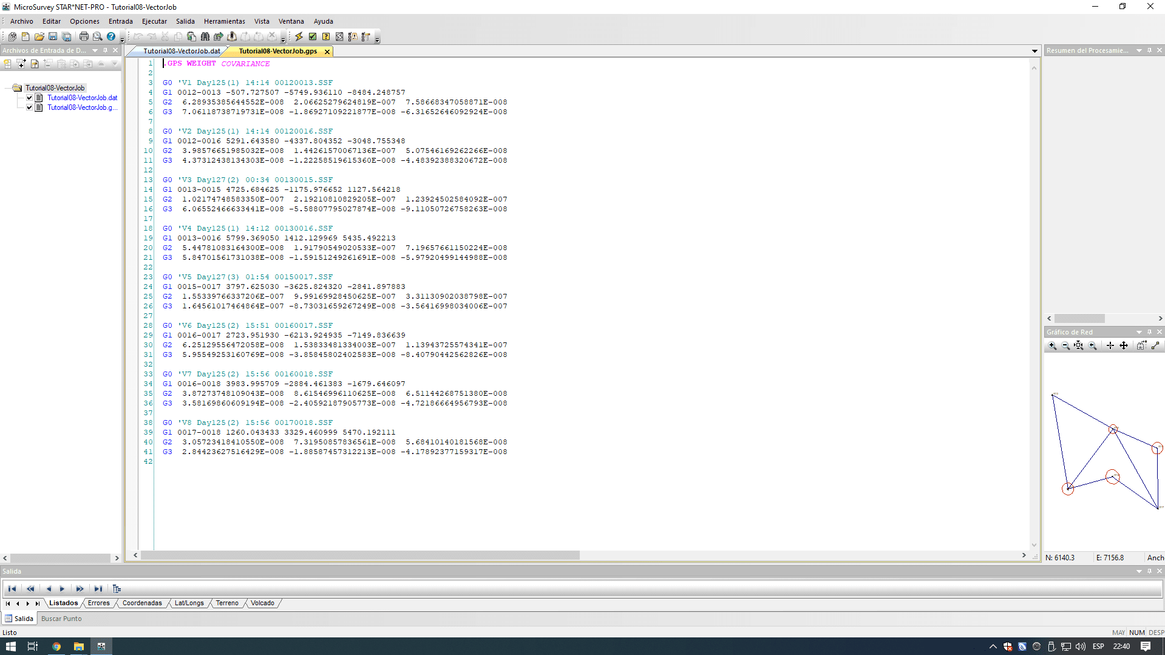
Task: Click zoom in icon in Gráfico de Red
Action: (1052, 345)
